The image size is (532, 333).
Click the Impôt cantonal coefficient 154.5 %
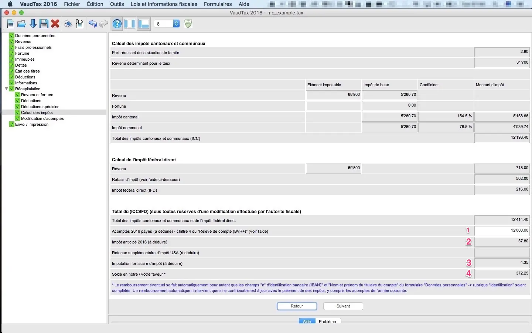(x=446, y=117)
